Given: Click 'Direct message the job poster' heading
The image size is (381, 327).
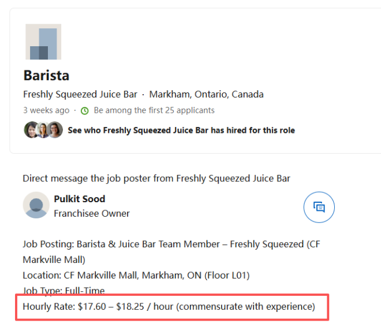Looking at the screenshot, I should click(x=156, y=179).
